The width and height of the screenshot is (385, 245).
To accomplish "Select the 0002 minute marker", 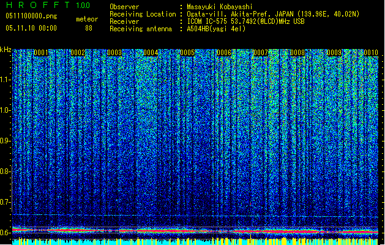I will point(78,53).
